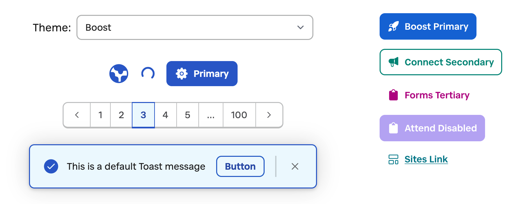Image resolution: width=518 pixels, height=204 pixels.
Task: Click the rocket icon on Boost Primary
Action: 393,26
